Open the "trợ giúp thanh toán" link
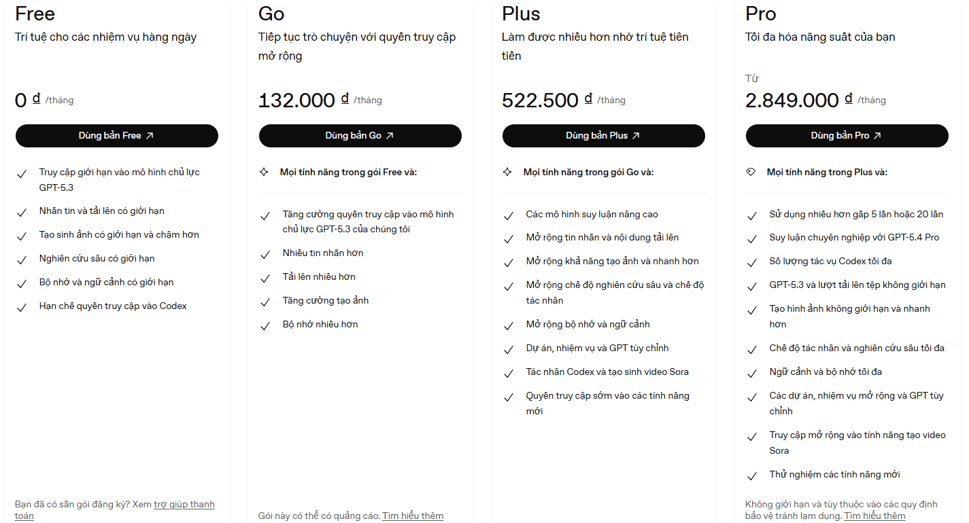This screenshot has width=969, height=523. 184,505
